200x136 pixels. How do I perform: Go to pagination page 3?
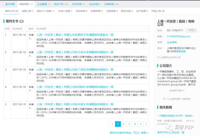(x=129, y=124)
